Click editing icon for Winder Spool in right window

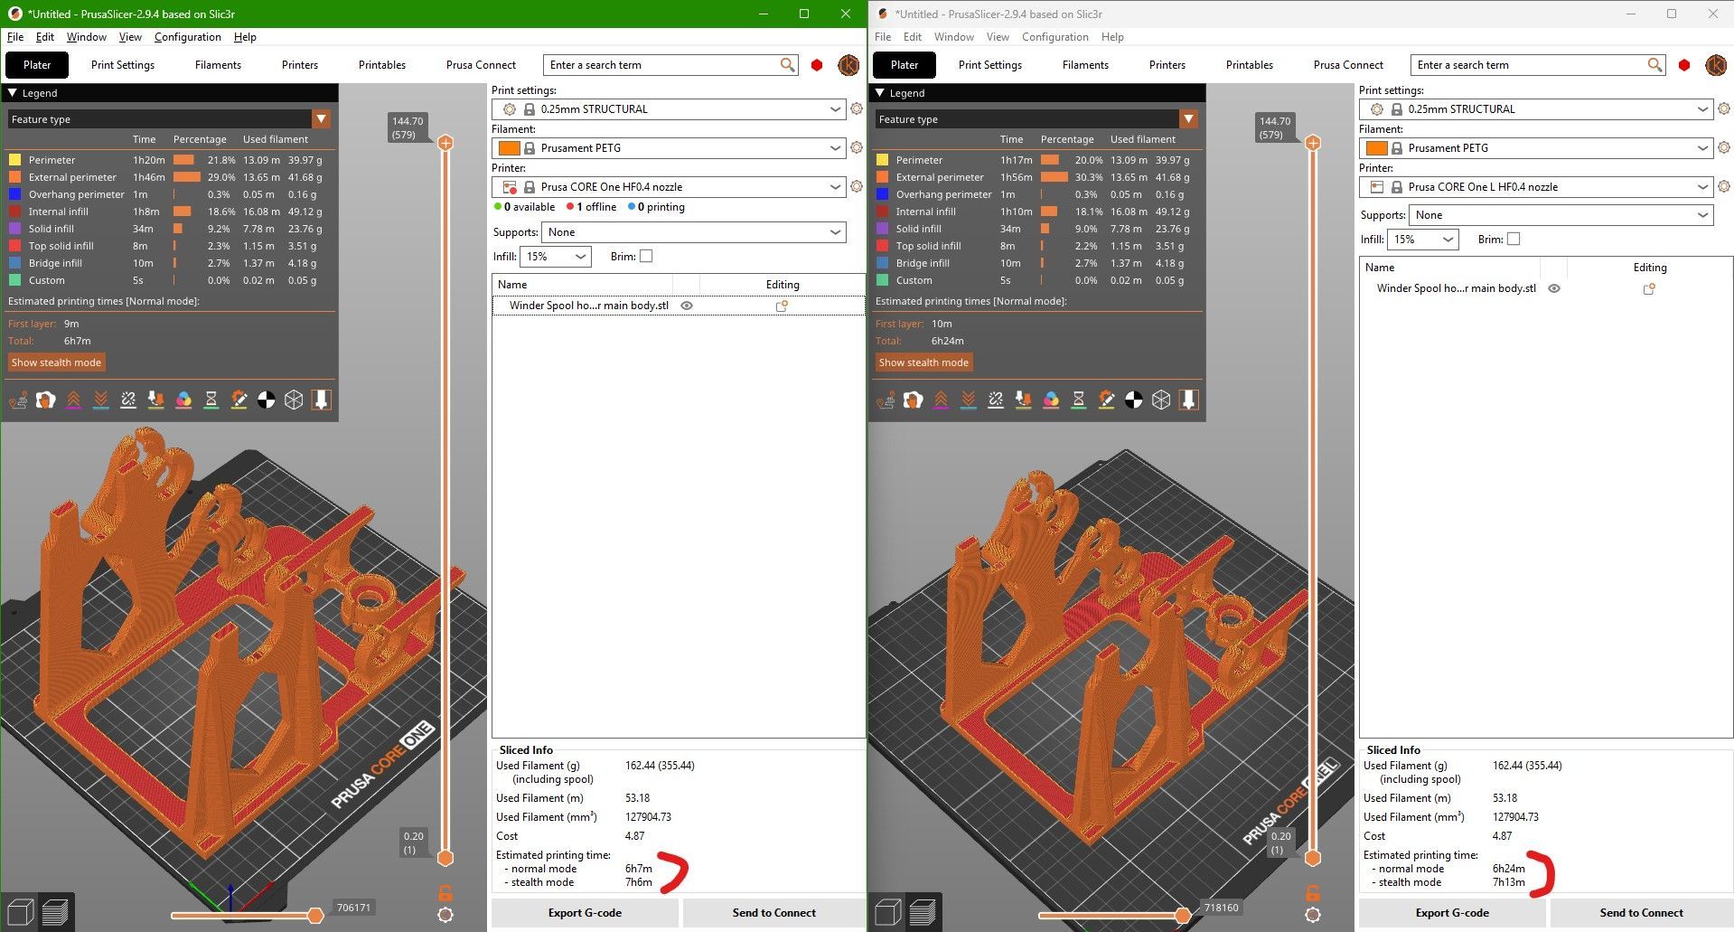[x=1649, y=288]
